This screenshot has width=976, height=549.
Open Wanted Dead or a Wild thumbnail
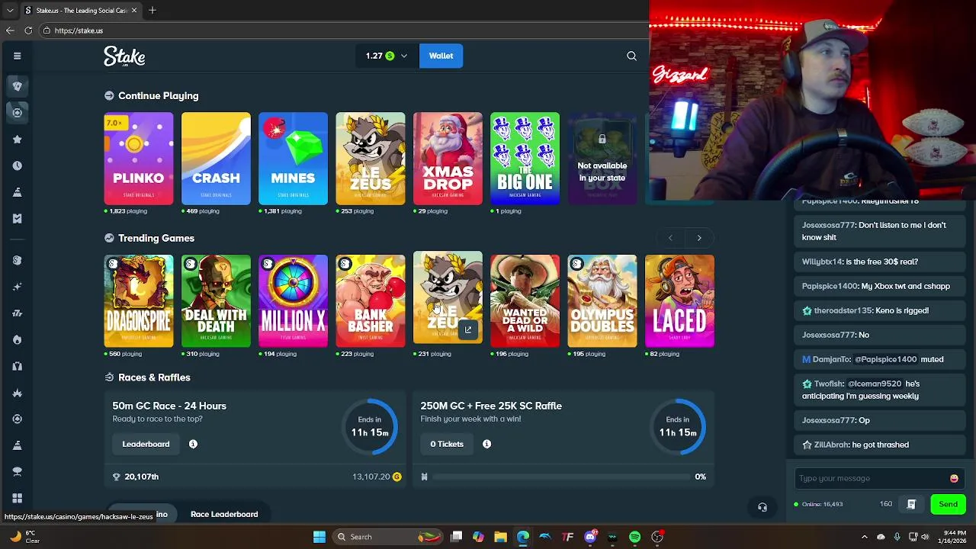[525, 301]
